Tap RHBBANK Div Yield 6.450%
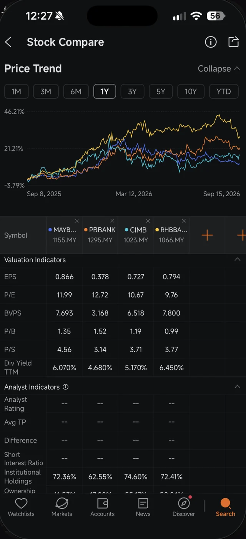Screen dimensions: 246x539 (171, 368)
